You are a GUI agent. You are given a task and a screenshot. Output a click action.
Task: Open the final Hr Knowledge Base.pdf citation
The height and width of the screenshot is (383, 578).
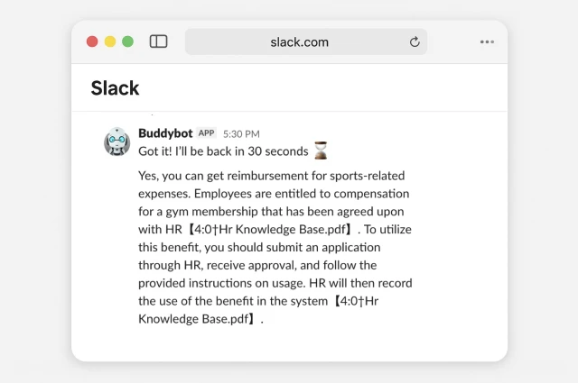tap(258, 310)
